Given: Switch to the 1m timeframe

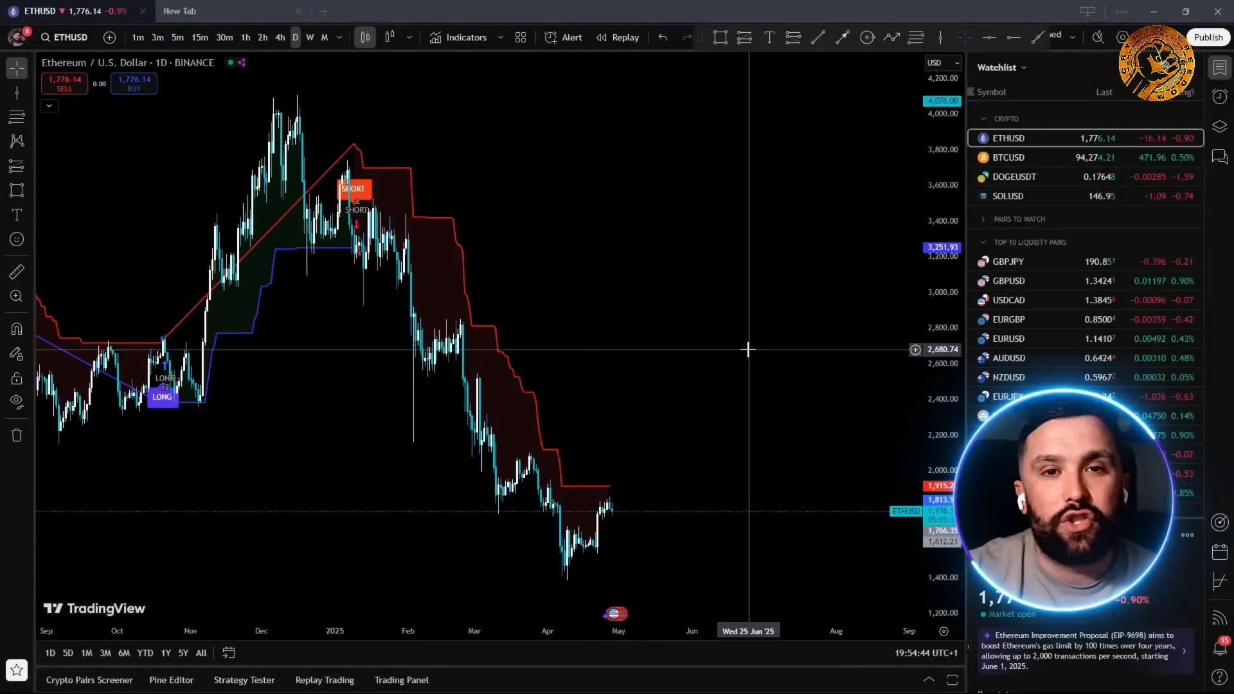Looking at the screenshot, I should (138, 37).
